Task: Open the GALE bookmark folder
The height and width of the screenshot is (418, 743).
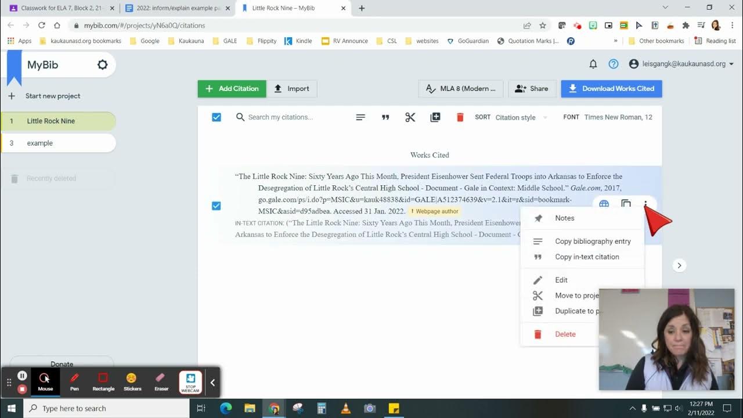Action: tap(225, 41)
